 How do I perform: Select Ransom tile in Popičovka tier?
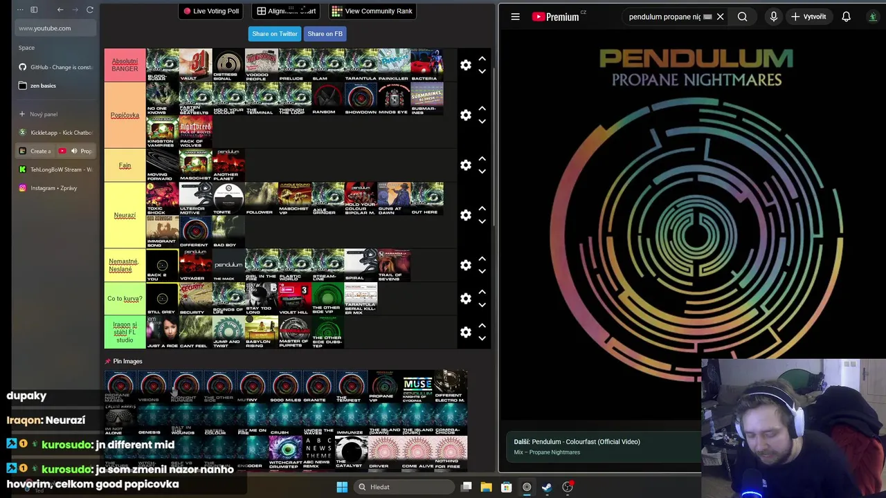tap(327, 98)
